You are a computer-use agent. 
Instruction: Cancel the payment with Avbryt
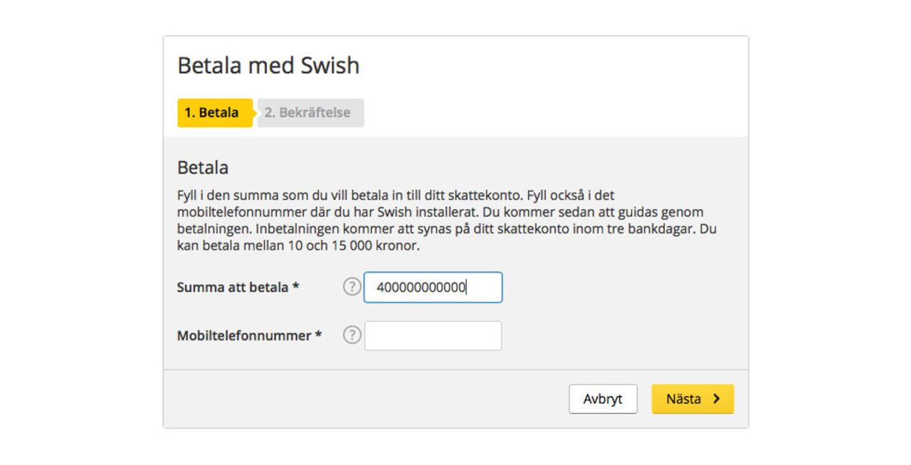click(603, 399)
